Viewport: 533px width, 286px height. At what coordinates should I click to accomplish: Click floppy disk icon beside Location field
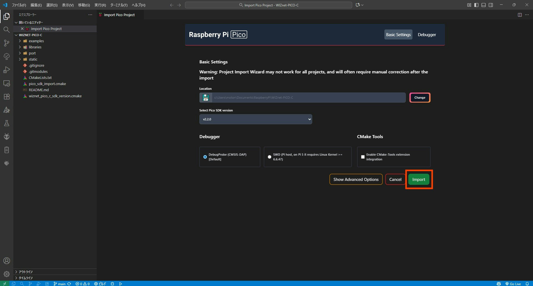click(x=206, y=98)
